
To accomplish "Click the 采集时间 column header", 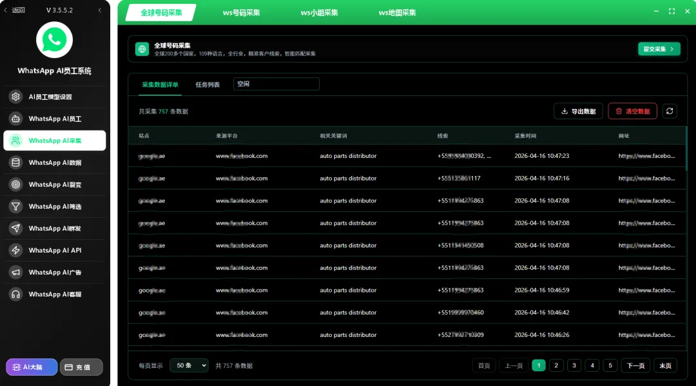I will tap(525, 136).
